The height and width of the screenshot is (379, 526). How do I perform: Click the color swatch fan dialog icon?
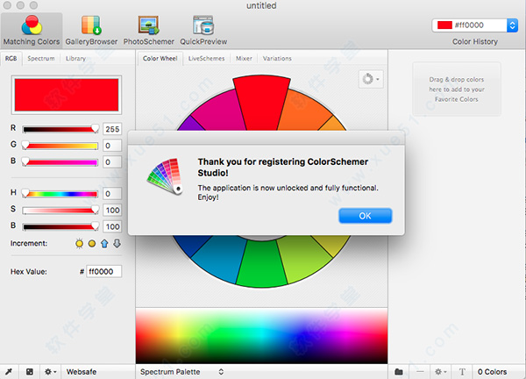click(165, 177)
